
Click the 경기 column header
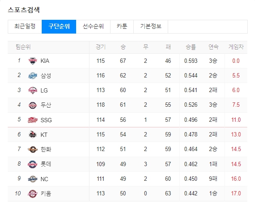click(x=101, y=47)
